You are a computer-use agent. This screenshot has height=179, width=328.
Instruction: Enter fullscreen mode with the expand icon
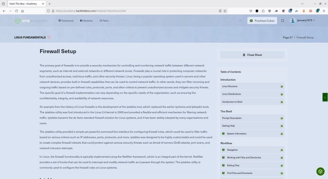coord(282,20)
